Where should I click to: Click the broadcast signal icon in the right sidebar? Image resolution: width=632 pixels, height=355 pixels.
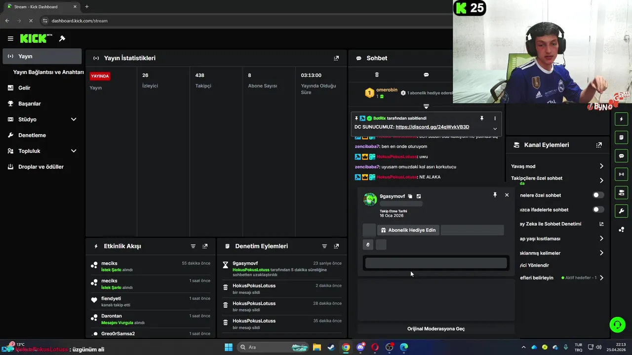(x=622, y=174)
